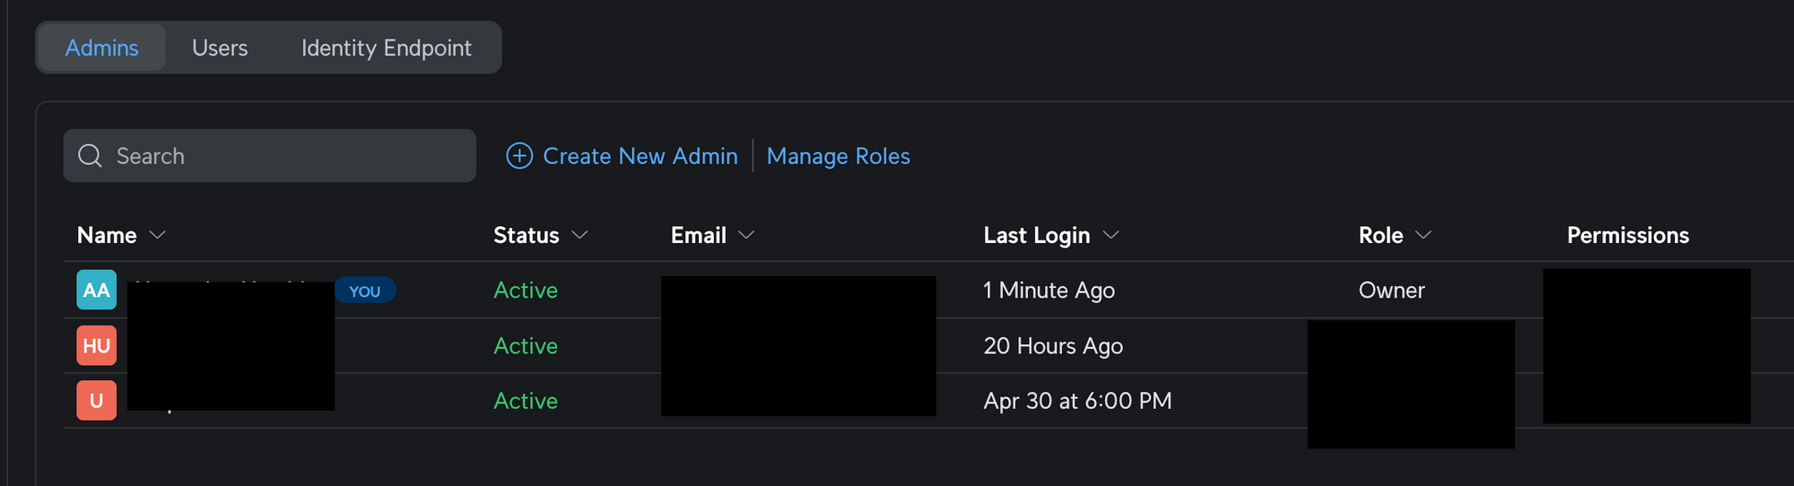1794x486 pixels.
Task: Toggle Last Login sort chevron
Action: point(1110,235)
